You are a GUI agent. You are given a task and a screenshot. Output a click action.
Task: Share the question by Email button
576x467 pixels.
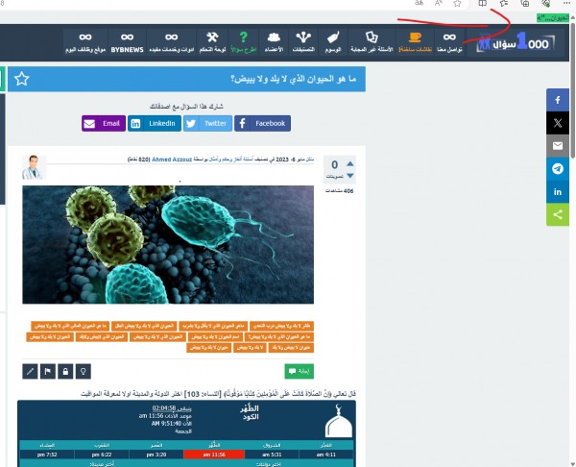103,123
